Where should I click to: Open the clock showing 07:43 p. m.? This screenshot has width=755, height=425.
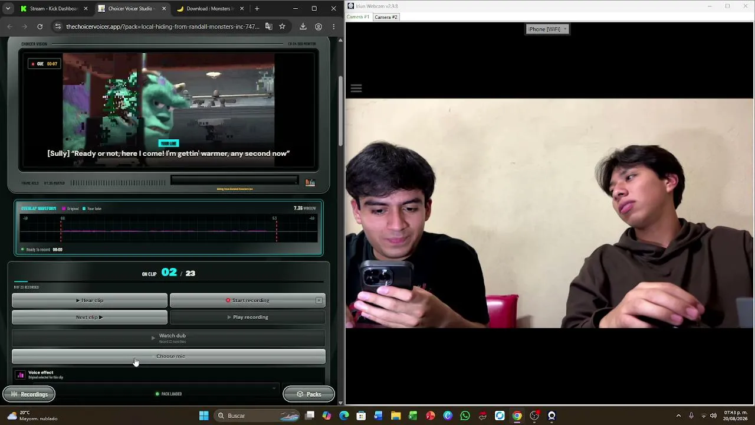point(736,416)
